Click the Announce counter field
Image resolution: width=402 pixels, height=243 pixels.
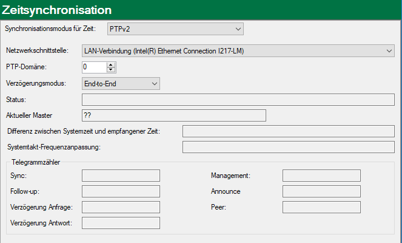pos(321,191)
